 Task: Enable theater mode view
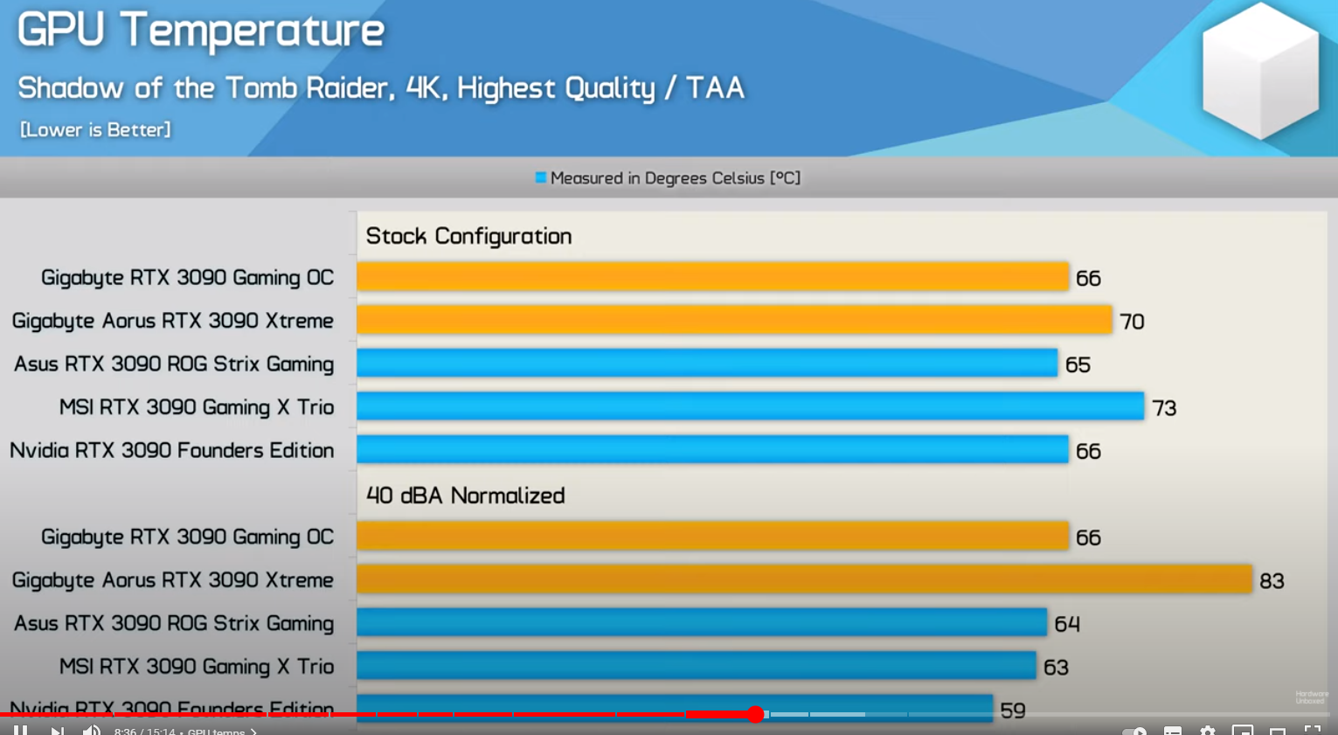click(x=1277, y=731)
